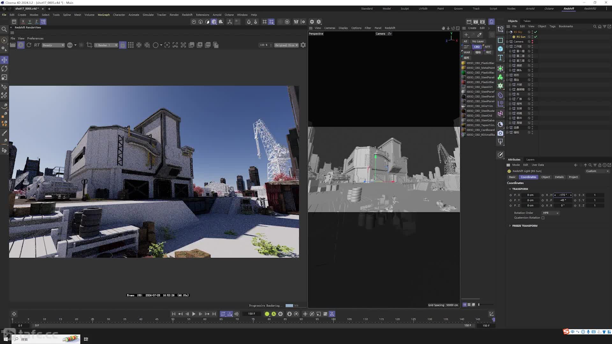Click the No Layer material filter

(x=478, y=41)
